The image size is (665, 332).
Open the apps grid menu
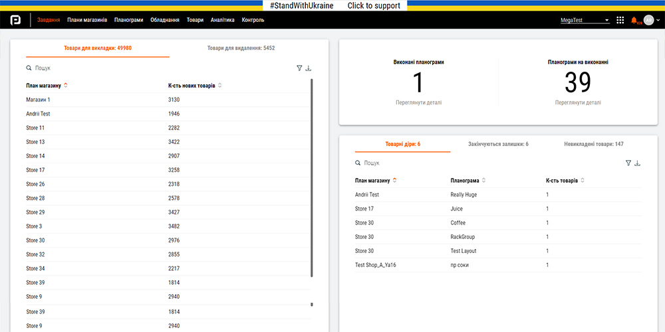tap(620, 20)
